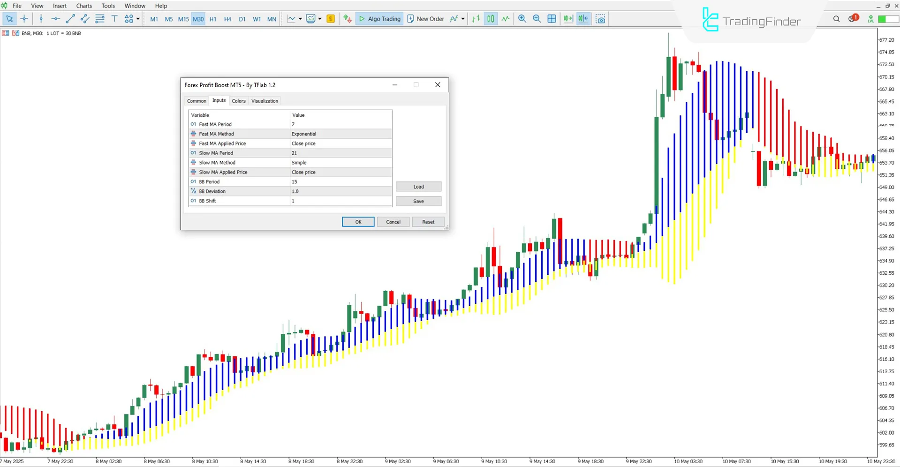This screenshot has height=467, width=900.
Task: Expand the shapes tool dropdown arrow
Action: point(137,19)
